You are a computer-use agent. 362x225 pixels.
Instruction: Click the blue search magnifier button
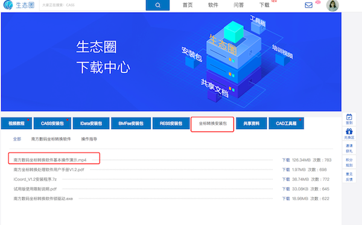(x=157, y=5)
